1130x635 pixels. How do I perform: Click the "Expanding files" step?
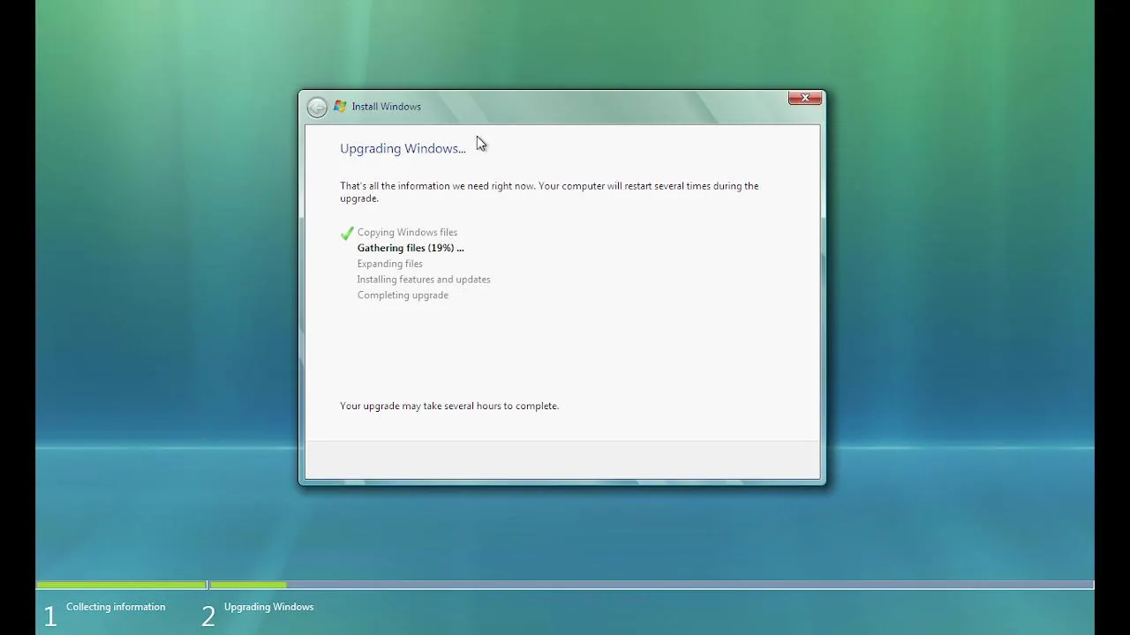pyautogui.click(x=390, y=264)
